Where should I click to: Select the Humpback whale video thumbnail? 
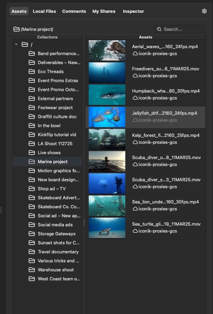[x=107, y=95]
